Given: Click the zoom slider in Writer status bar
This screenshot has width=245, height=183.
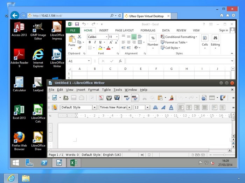Looking at the screenshot, I should coord(224,154).
